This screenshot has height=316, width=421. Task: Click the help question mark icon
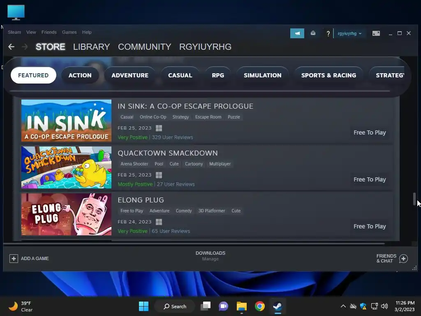click(328, 34)
